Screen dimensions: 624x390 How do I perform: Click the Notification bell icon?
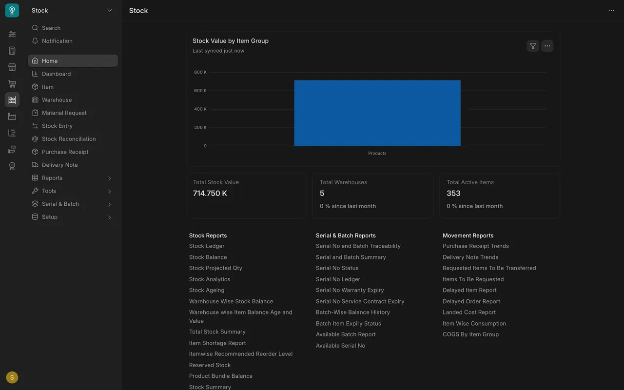(x=35, y=41)
